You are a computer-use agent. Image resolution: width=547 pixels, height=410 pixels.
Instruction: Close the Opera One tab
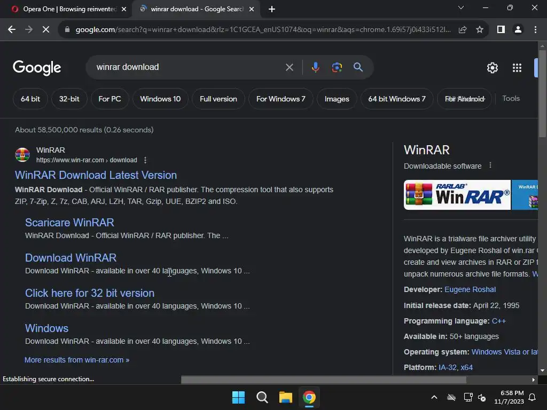click(x=124, y=9)
